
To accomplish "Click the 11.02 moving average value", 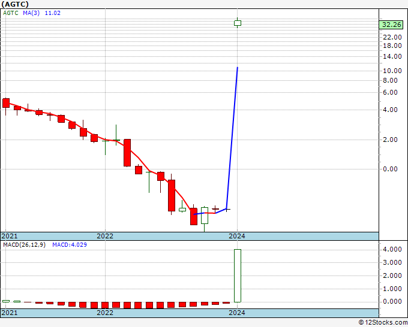I will (x=53, y=13).
